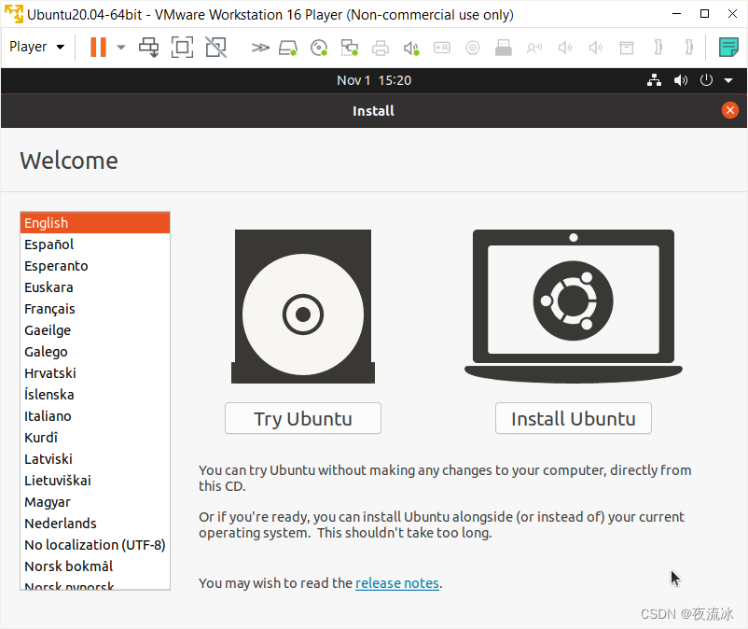Viewport: 748px width, 629px height.
Task: Select Hrvatski language
Action: [x=95, y=373]
